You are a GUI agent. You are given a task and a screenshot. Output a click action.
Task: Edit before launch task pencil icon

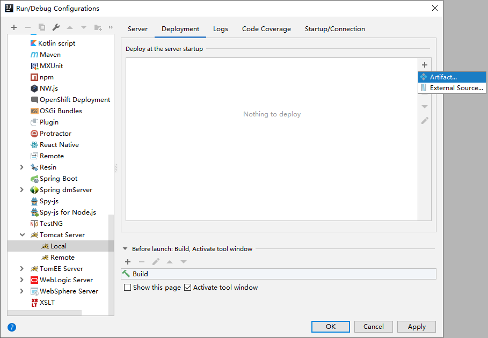[x=156, y=262]
